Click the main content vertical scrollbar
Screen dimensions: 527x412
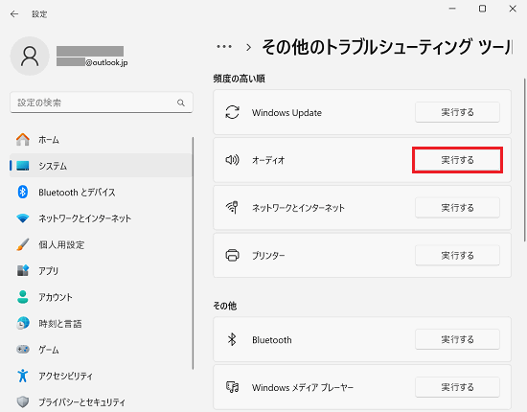click(x=525, y=160)
